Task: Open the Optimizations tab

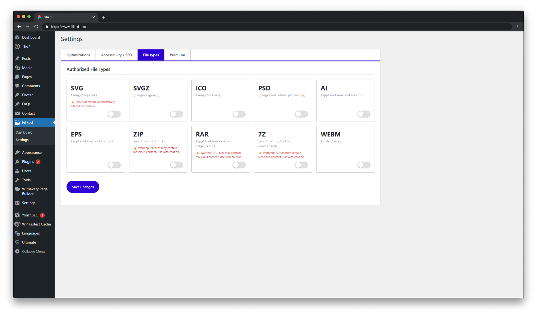Action: (x=78, y=55)
